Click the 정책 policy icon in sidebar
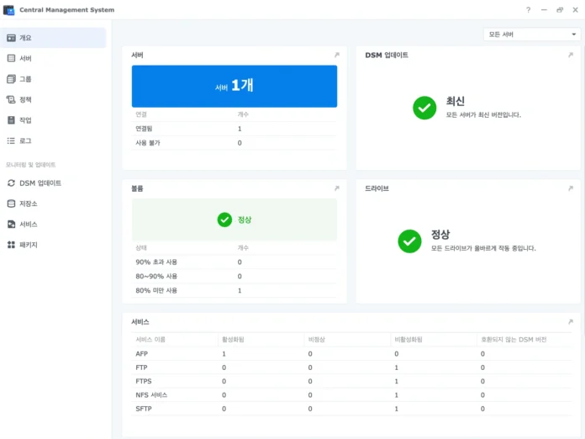The height and width of the screenshot is (439, 585). (x=11, y=99)
